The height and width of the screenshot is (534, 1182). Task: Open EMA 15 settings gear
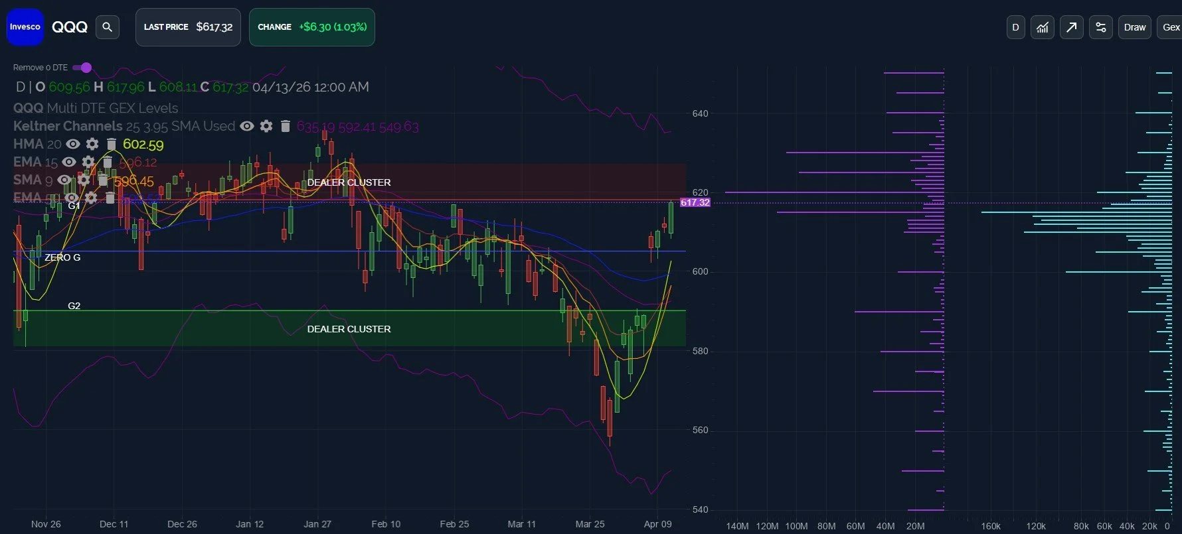88,162
